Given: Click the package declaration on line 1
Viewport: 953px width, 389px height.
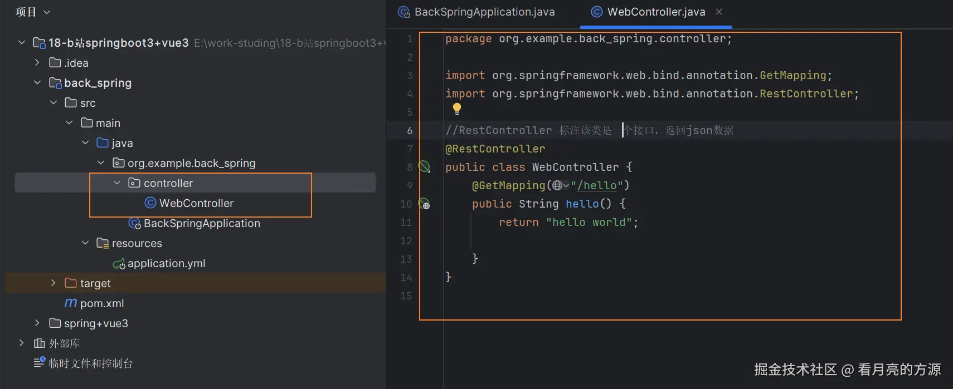Looking at the screenshot, I should pyautogui.click(x=589, y=38).
